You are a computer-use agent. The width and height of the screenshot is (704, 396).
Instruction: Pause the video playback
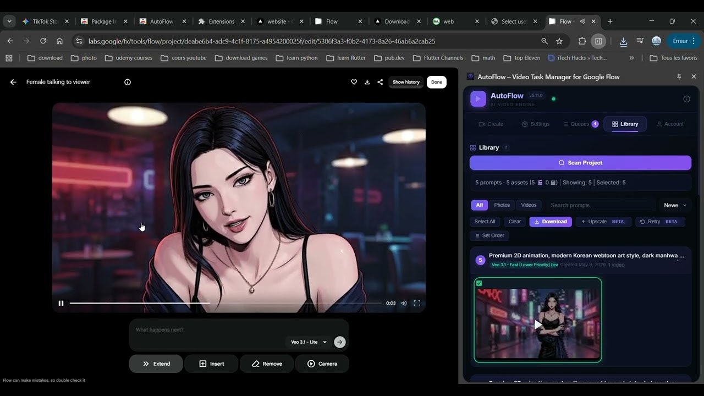tap(61, 303)
